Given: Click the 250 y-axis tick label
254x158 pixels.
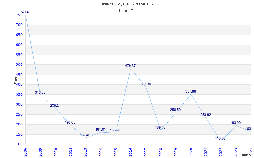Looking at the screenshot, I should (x=19, y=114).
